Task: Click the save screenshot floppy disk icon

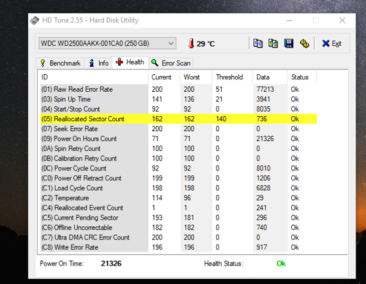Action: point(289,43)
